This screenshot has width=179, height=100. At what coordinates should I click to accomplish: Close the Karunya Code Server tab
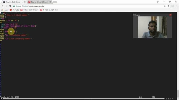(x=25, y=2)
